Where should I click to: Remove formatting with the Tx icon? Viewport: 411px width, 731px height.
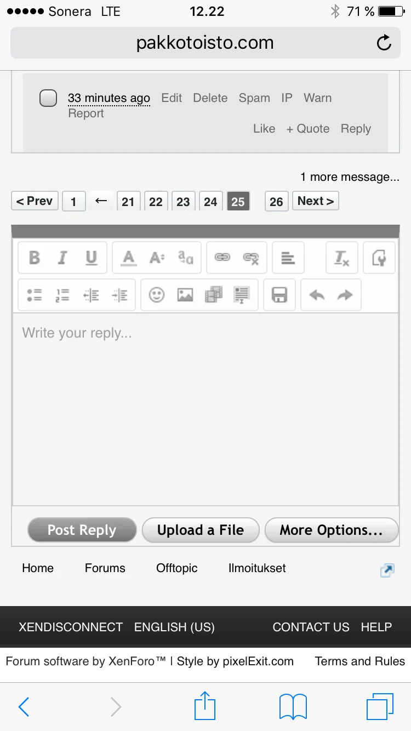pyautogui.click(x=342, y=258)
